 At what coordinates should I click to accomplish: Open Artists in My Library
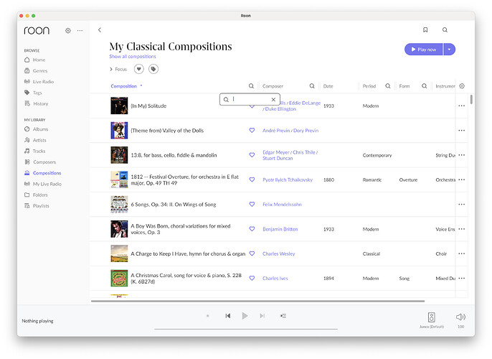35,140
